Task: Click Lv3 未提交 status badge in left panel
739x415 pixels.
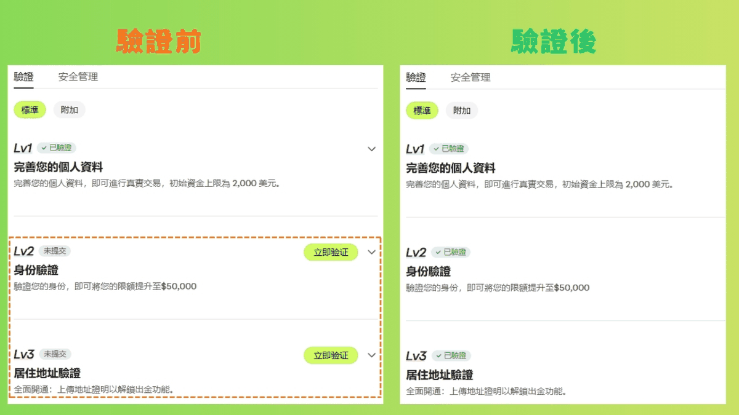Action: [x=55, y=354]
